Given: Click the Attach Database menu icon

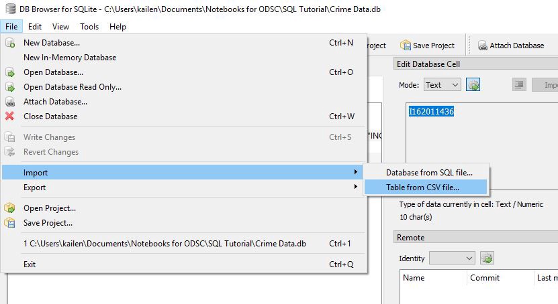Looking at the screenshot, I should pyautogui.click(x=10, y=102).
